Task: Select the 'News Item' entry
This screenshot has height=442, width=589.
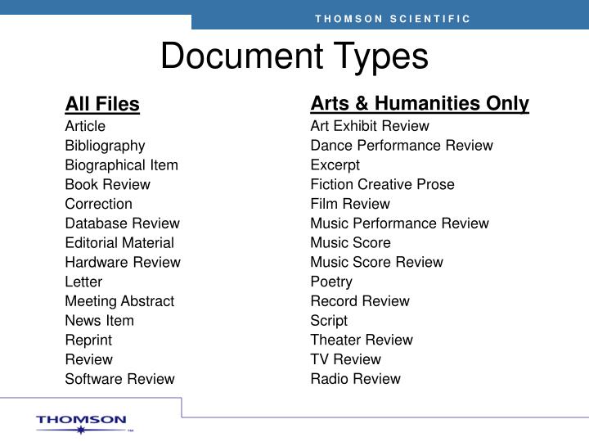Action: 100,321
